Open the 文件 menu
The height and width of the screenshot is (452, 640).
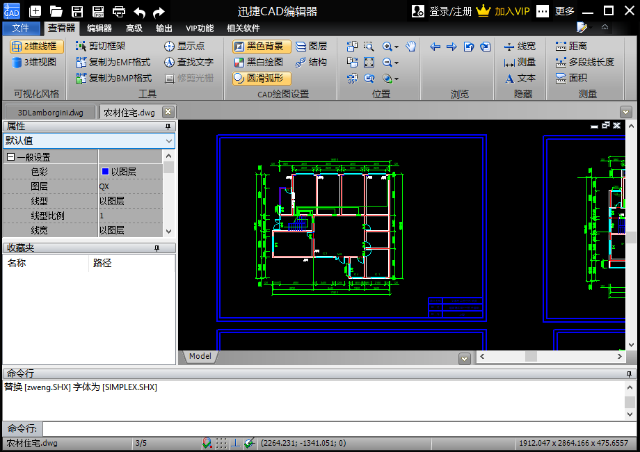coord(21,28)
